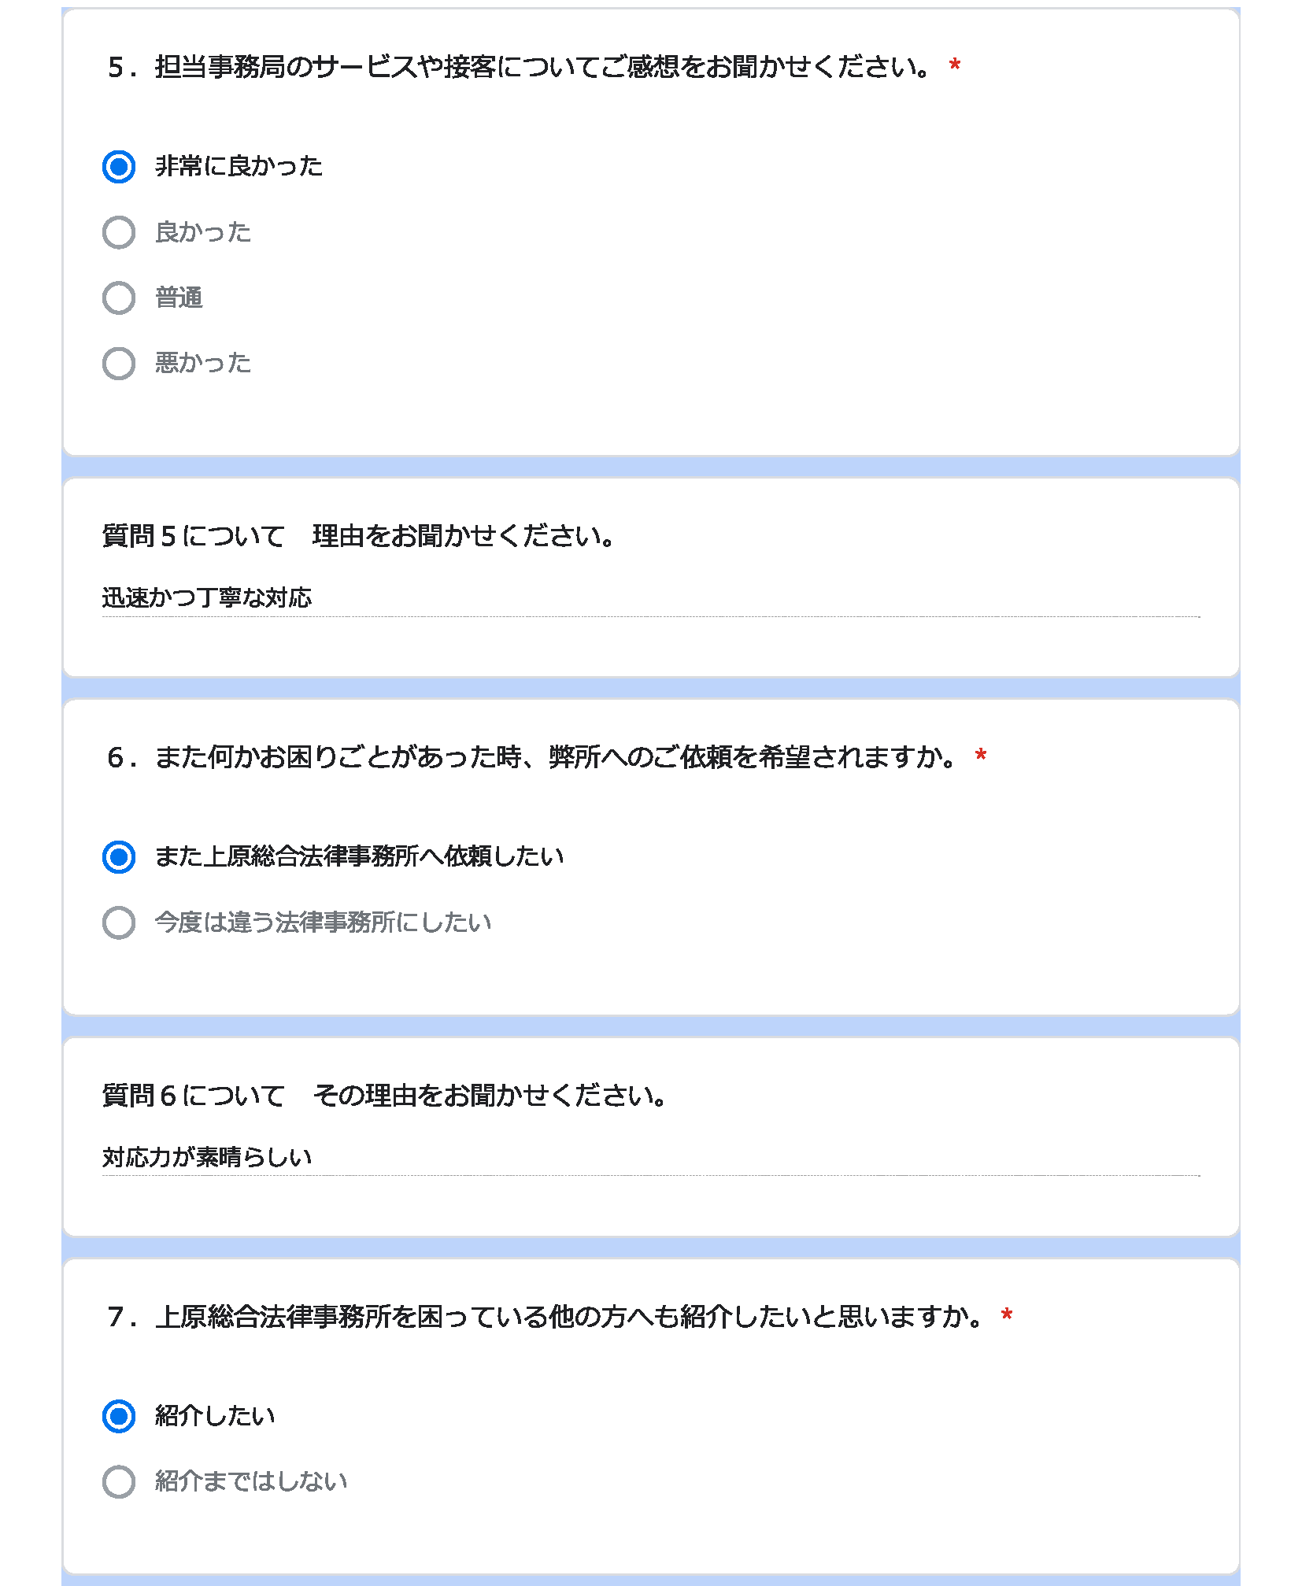Click the red asterisk on question 6

coord(981,756)
